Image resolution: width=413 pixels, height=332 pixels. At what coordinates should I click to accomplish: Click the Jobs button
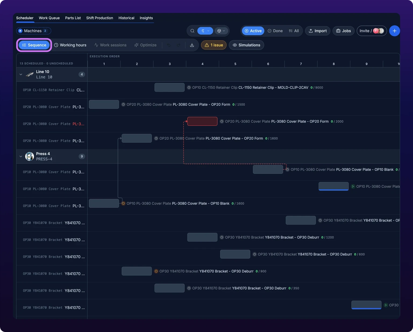(x=343, y=31)
